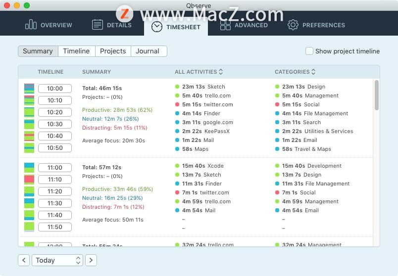
Task: Select the 10:10 time slot
Action: pos(55,100)
